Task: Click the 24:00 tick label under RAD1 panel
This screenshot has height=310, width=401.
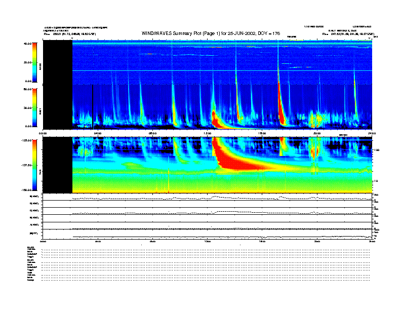Action: point(372,133)
